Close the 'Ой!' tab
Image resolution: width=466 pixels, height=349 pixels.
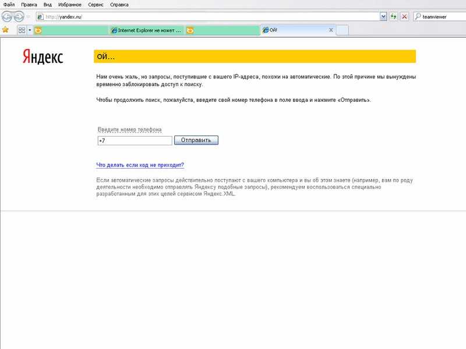[x=331, y=30]
